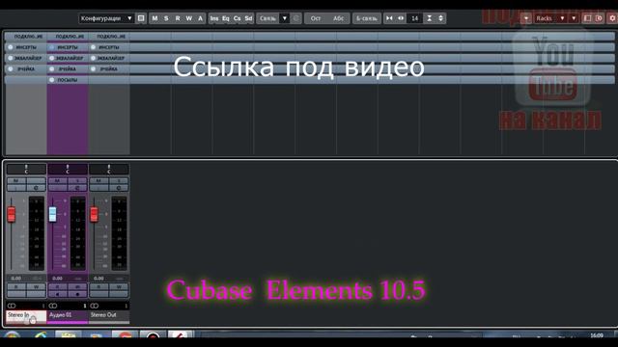Click the Аудио 01 blue fader handle

53,214
